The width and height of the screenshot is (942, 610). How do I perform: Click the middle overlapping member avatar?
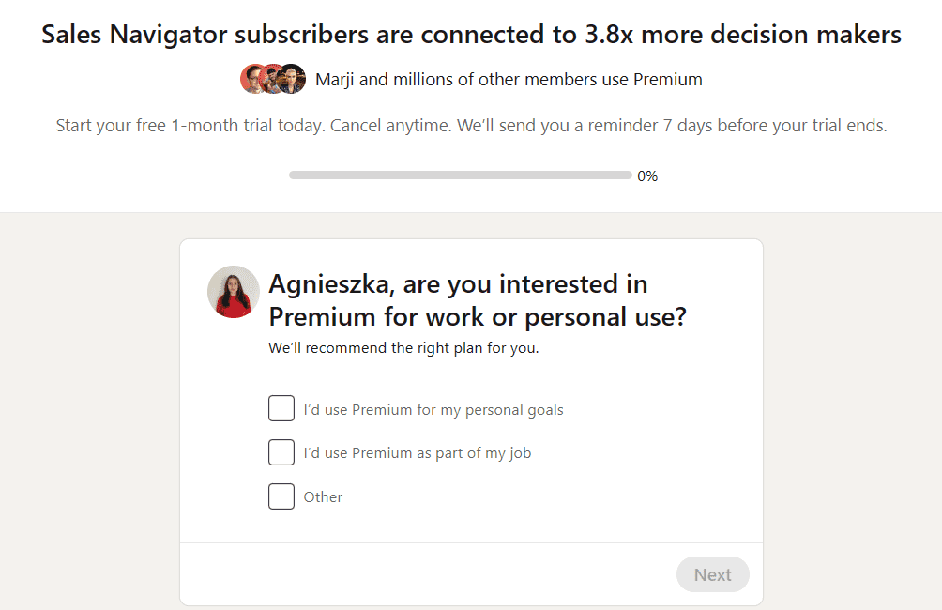tap(272, 79)
